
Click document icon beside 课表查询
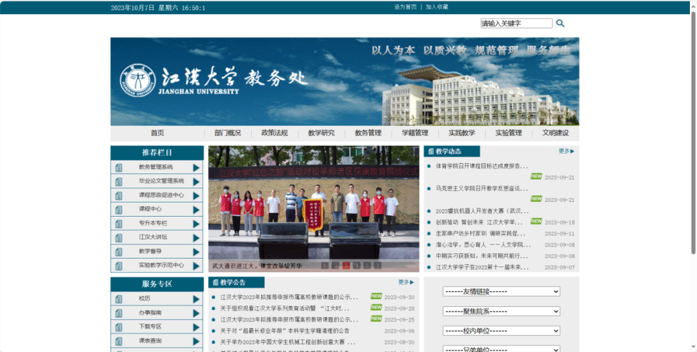coord(119,341)
